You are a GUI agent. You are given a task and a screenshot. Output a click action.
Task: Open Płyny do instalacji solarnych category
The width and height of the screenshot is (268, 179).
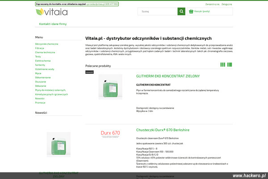(51, 92)
